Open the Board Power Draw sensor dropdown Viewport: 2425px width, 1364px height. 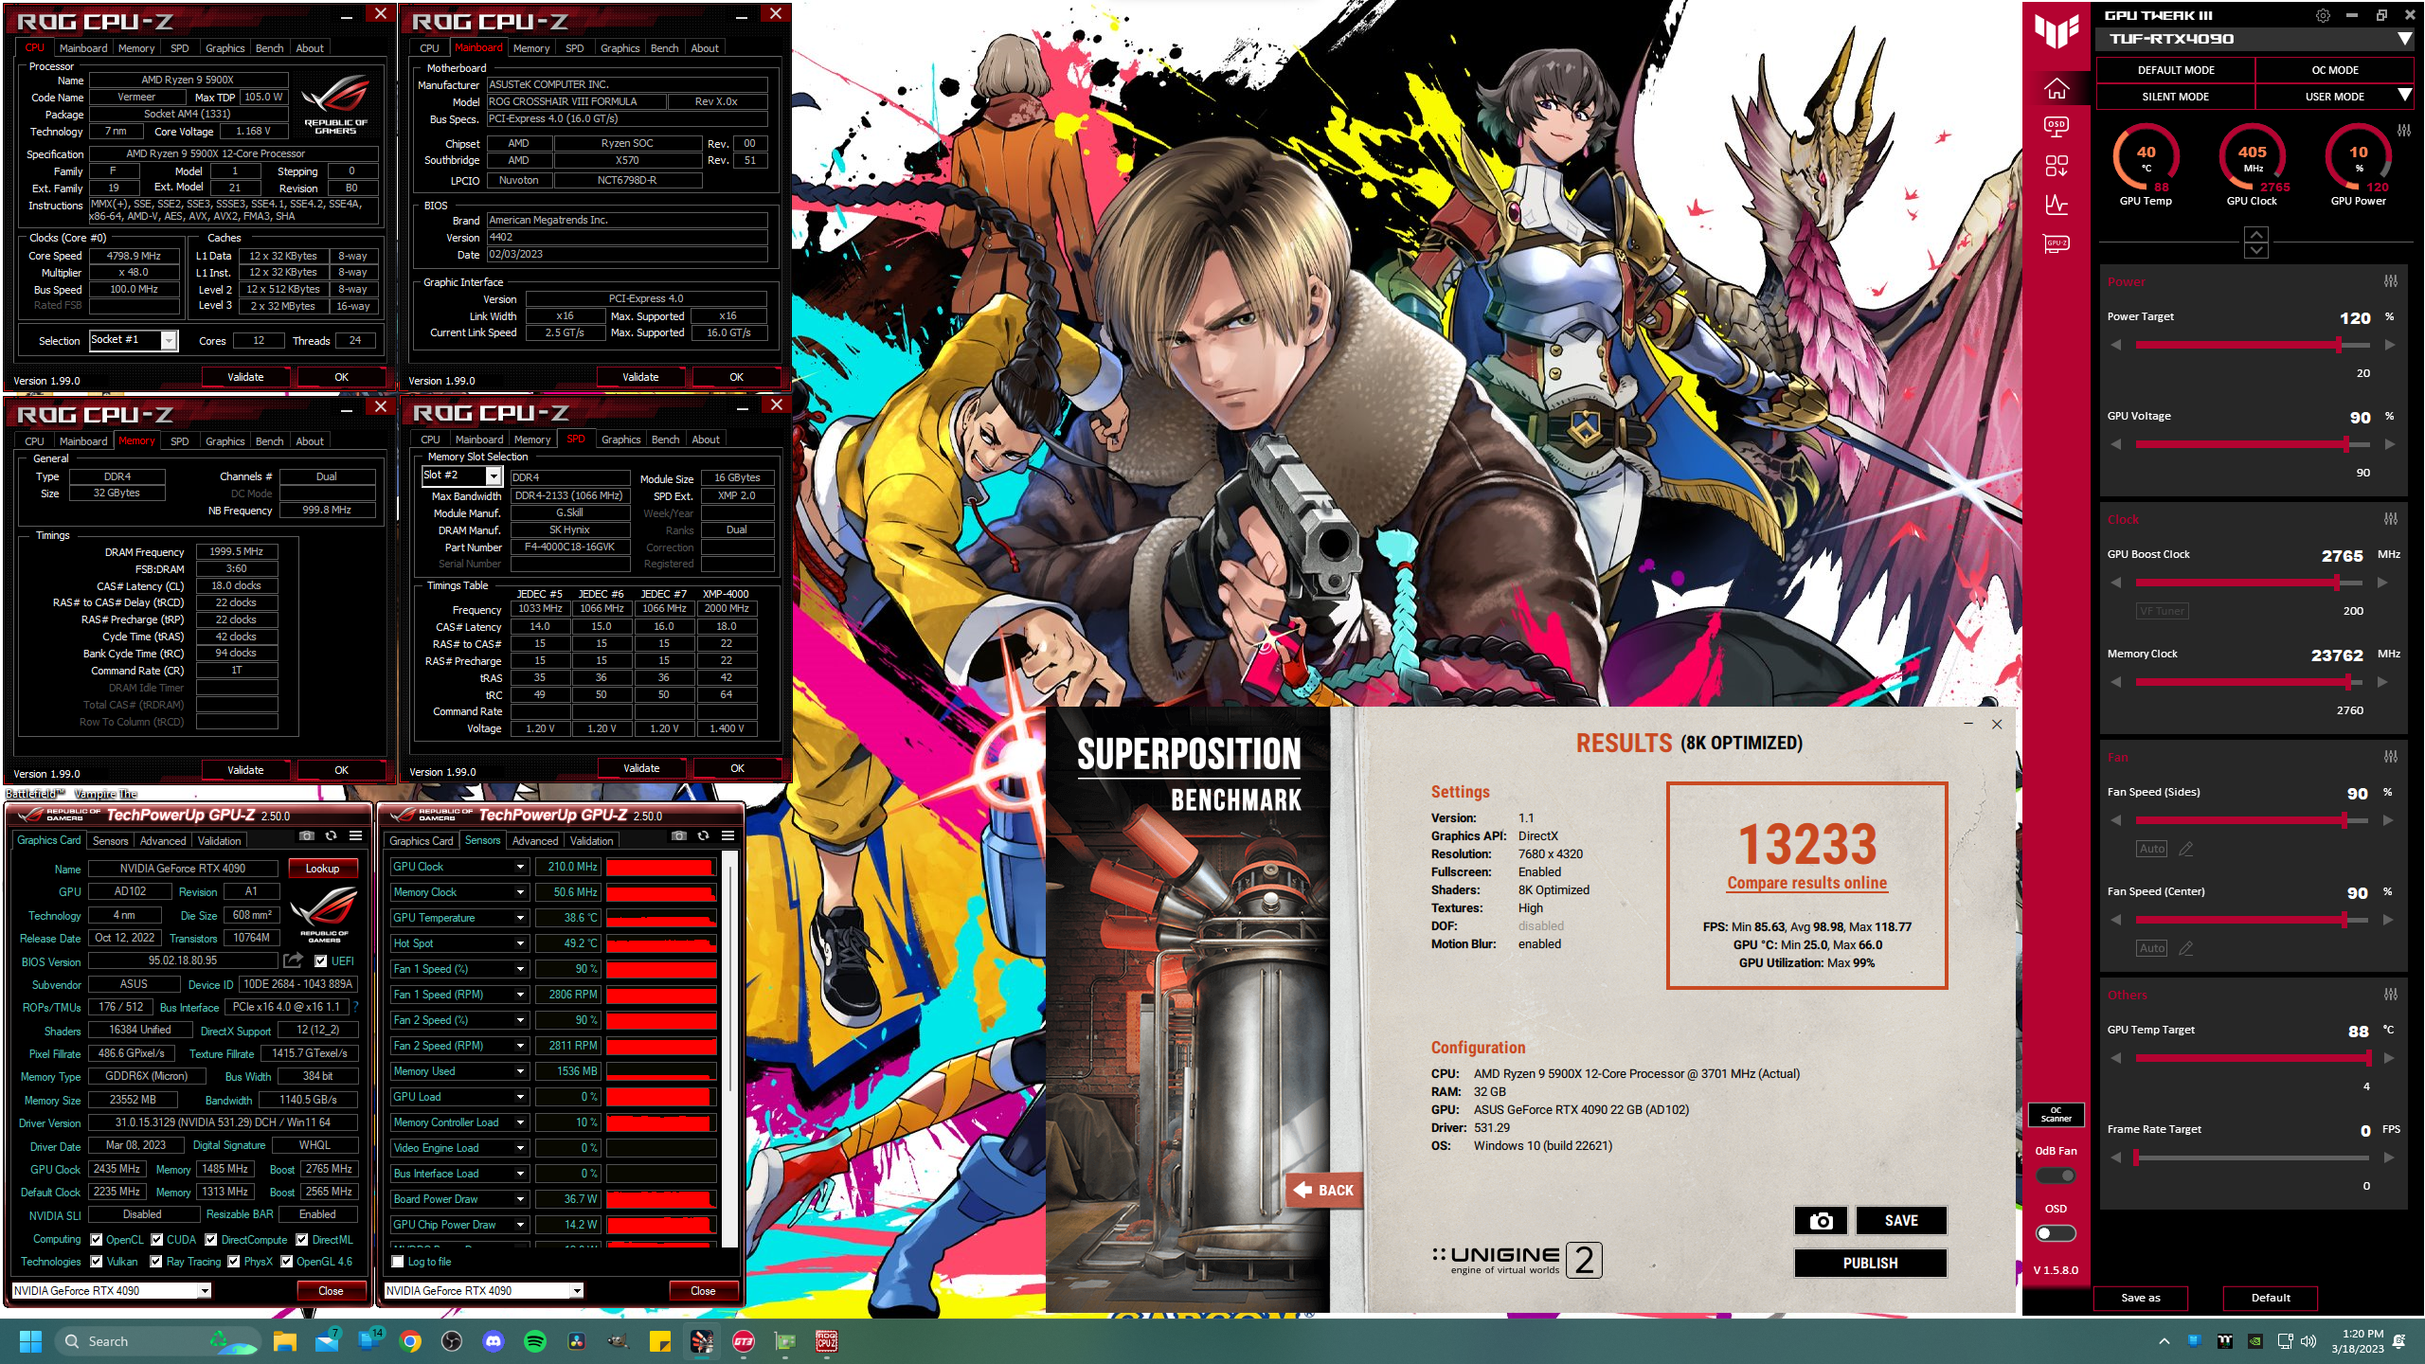tap(520, 1199)
